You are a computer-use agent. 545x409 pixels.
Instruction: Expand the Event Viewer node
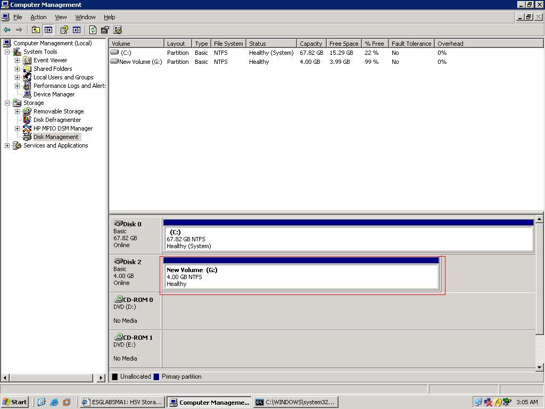(18, 60)
